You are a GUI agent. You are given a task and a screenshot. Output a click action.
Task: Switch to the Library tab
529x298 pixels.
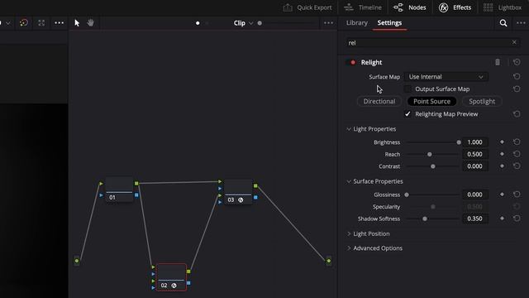pyautogui.click(x=356, y=22)
